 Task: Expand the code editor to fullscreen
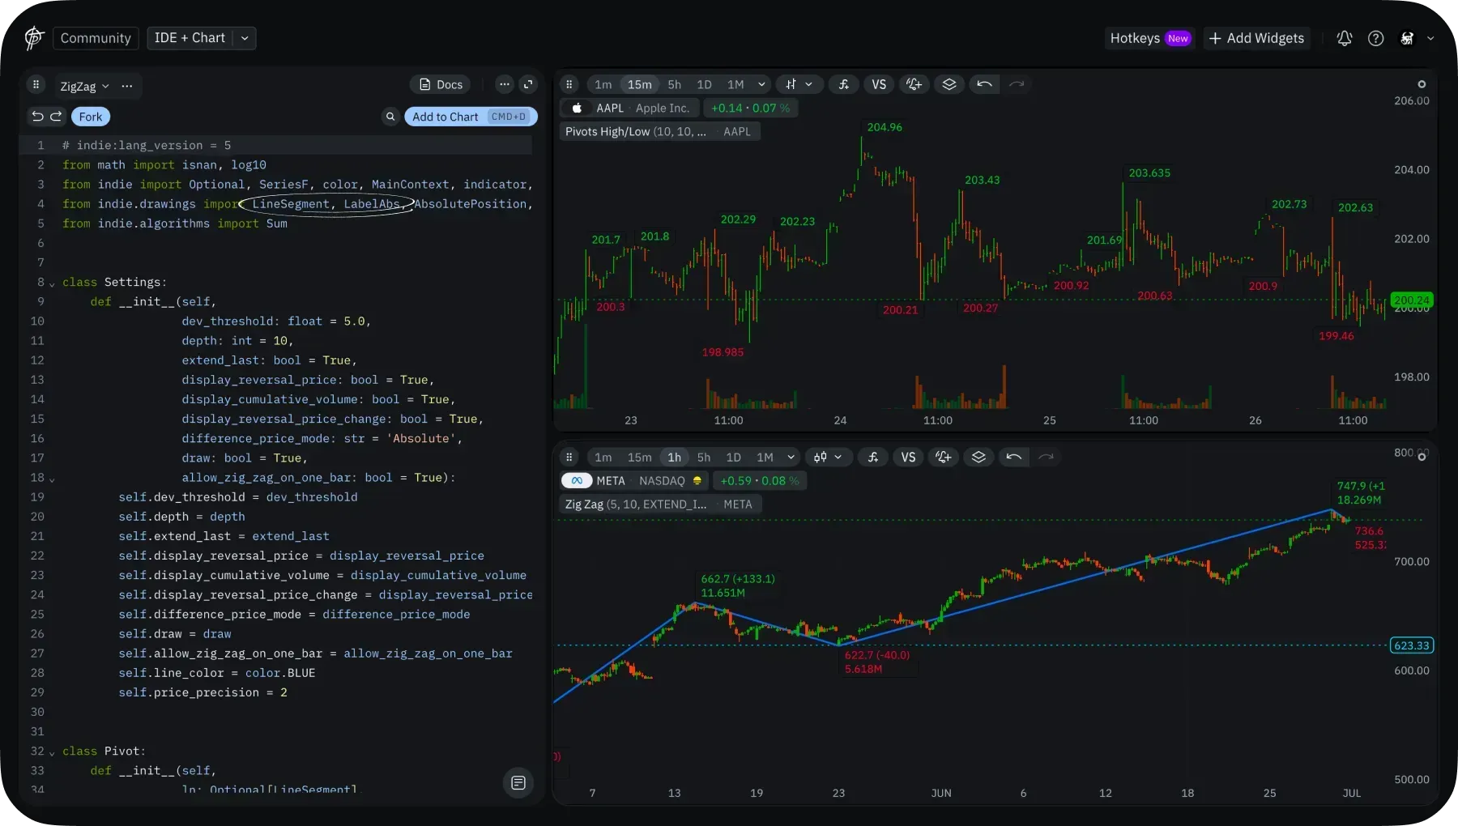tap(528, 84)
